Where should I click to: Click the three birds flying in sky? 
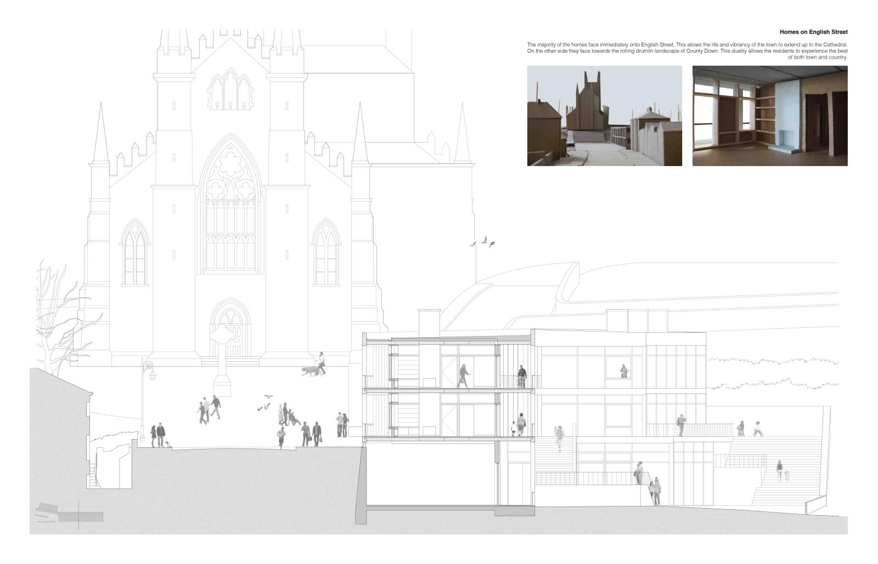coord(483,242)
